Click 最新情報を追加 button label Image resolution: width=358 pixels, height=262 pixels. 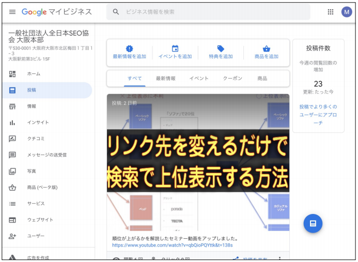(130, 56)
